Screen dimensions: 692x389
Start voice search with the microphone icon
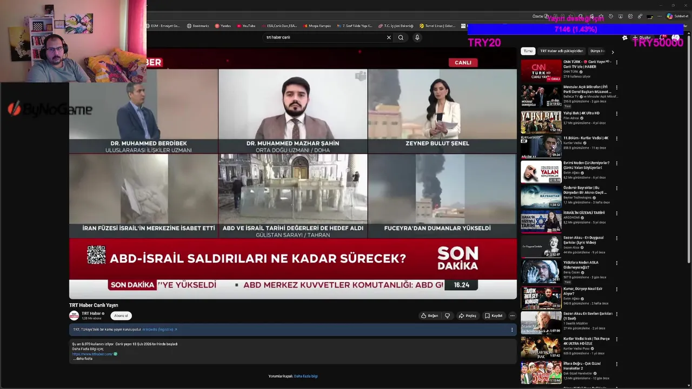tap(417, 37)
